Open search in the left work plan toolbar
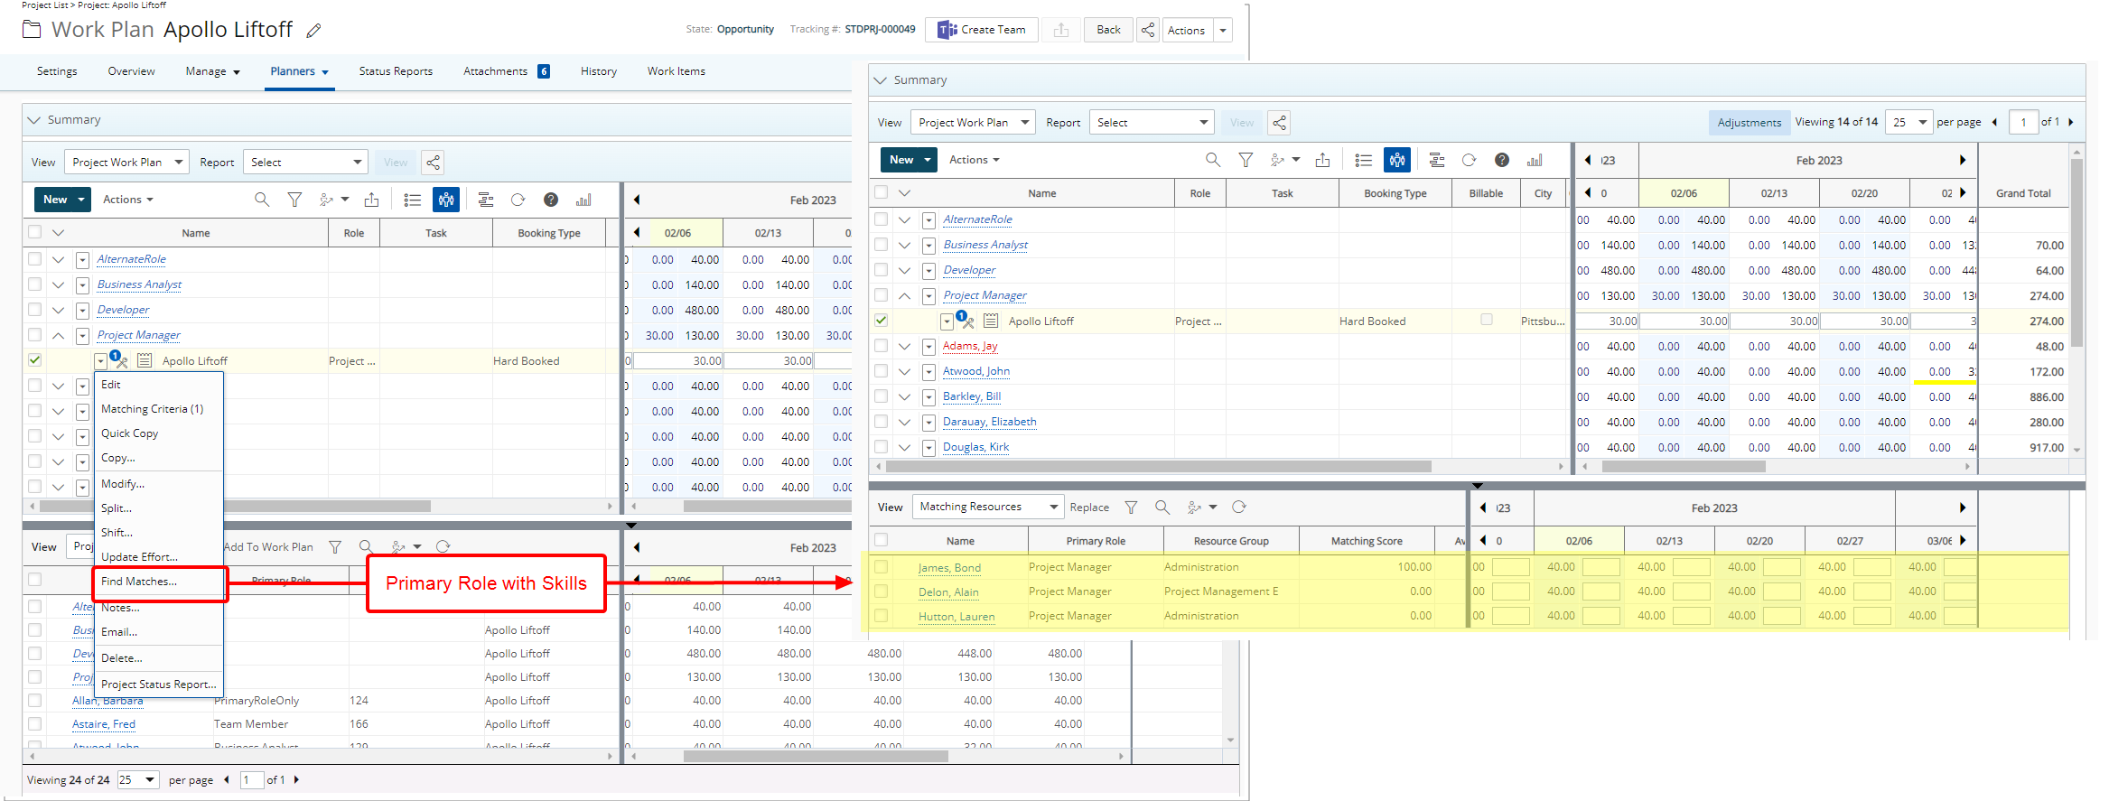 (x=262, y=200)
